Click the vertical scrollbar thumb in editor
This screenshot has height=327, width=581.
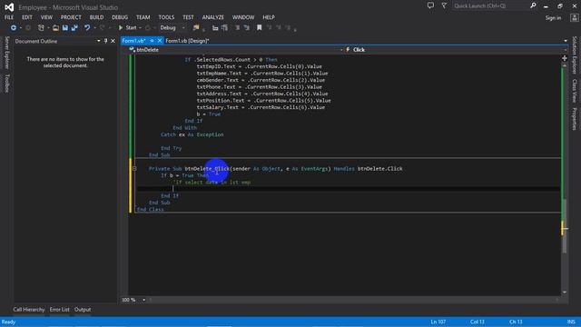tap(565, 226)
